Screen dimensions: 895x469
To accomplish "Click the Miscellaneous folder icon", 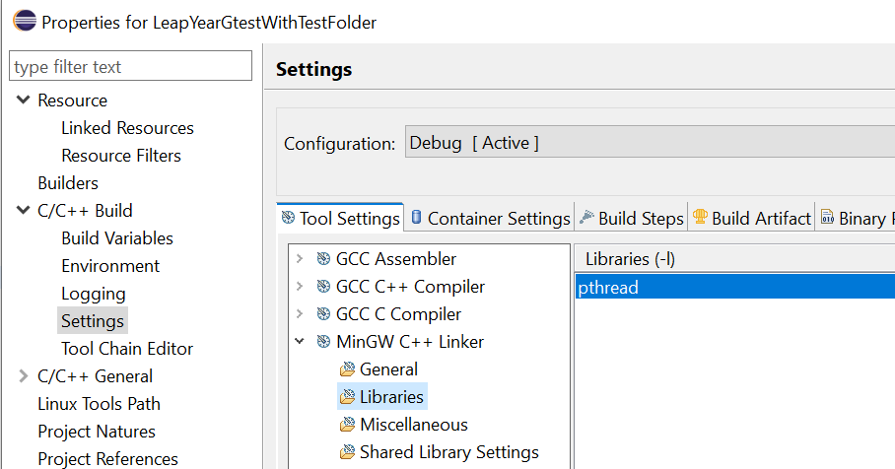I will pyautogui.click(x=347, y=425).
